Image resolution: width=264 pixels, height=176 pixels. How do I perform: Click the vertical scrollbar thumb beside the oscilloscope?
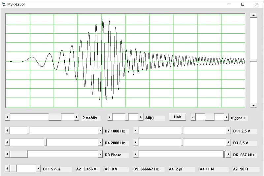point(253,60)
